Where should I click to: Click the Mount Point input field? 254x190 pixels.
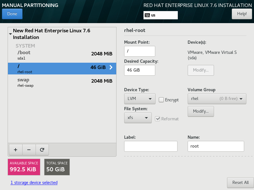(x=140, y=51)
